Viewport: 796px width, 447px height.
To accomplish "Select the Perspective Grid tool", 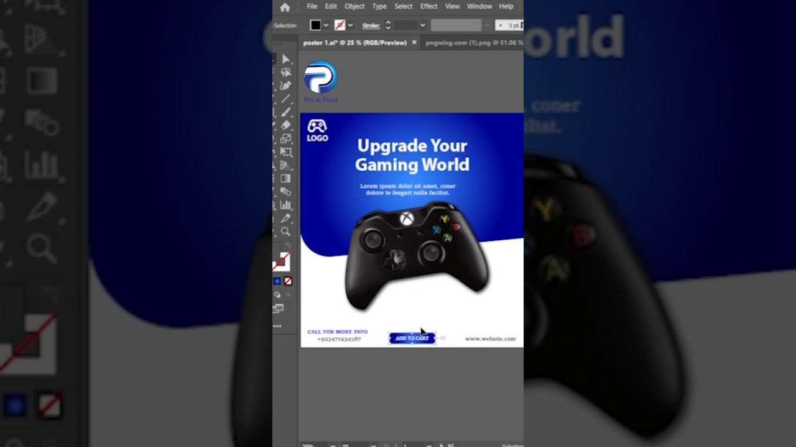I will (x=286, y=165).
